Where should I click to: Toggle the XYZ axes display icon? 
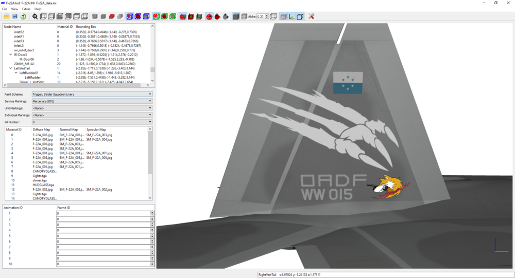click(291, 16)
